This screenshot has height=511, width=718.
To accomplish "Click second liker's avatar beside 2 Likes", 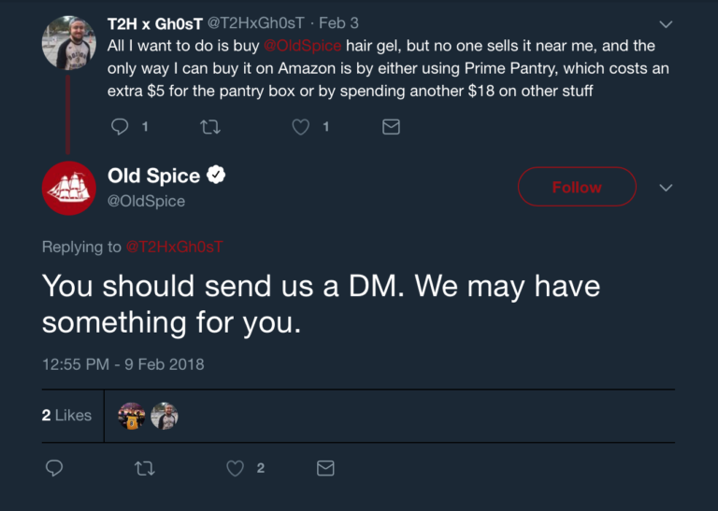I will [x=165, y=416].
